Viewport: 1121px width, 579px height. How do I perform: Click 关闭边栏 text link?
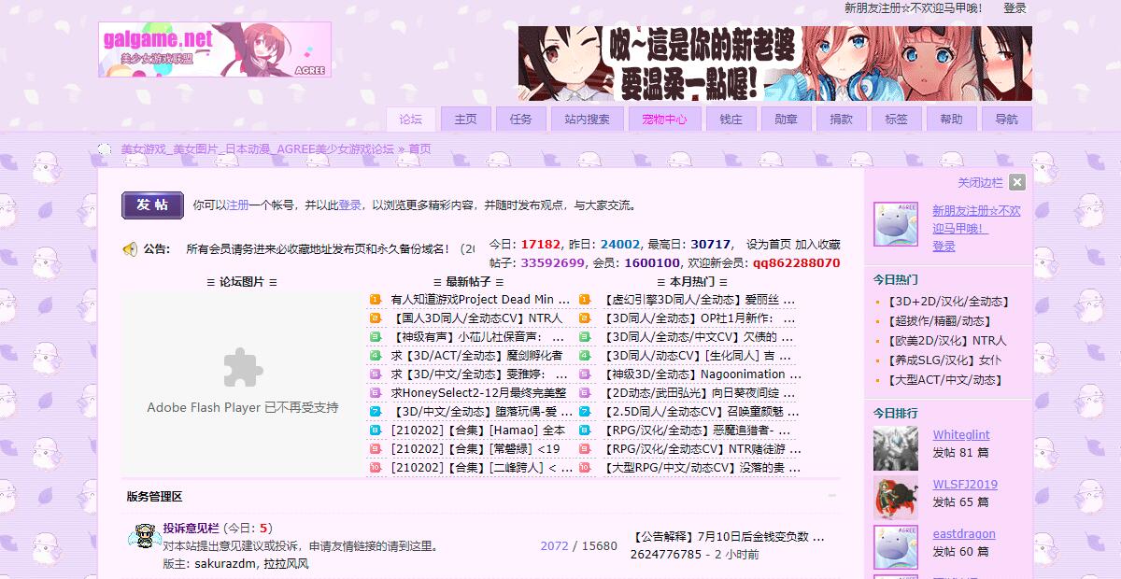click(x=980, y=183)
